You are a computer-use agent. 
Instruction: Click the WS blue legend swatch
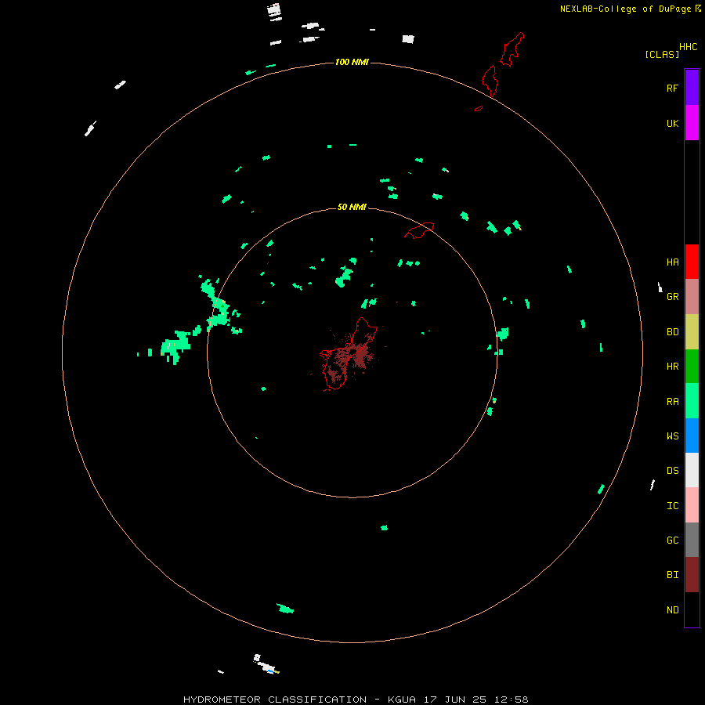[692, 436]
